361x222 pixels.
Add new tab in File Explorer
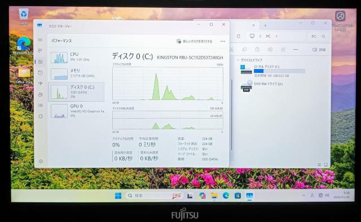(x=265, y=25)
